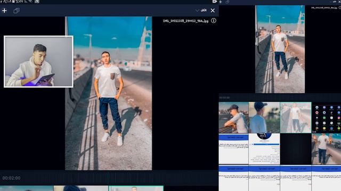Screen dimensions: 341x191
Task: Open highlighted faded bridge photo thumbnail
Action: click(x=296, y=118)
